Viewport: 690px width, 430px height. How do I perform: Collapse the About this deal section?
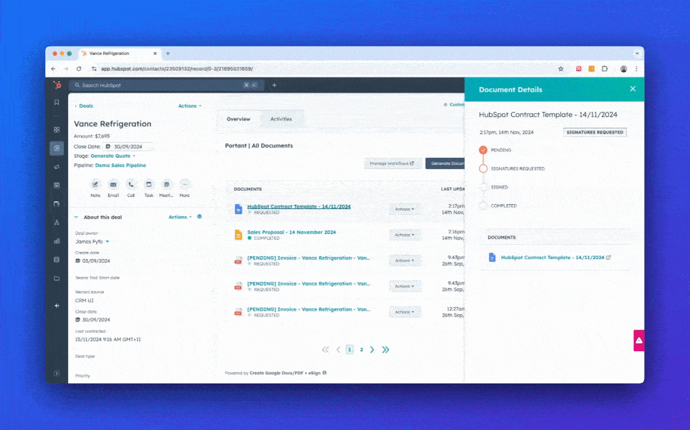76,217
